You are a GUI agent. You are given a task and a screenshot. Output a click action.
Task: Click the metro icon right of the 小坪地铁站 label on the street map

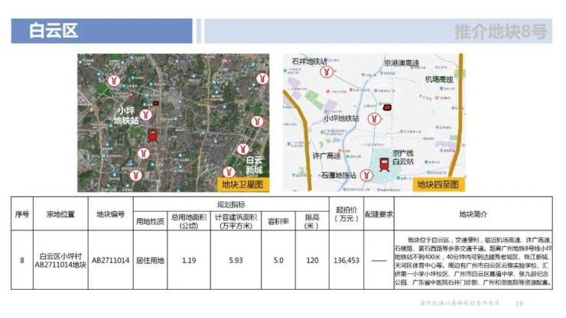374,119
